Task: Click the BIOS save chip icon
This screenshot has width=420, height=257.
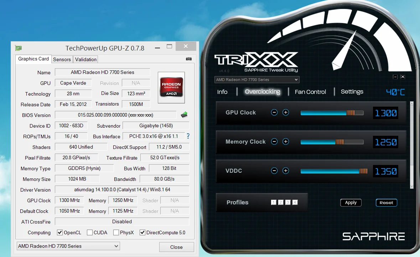Action: click(x=184, y=115)
